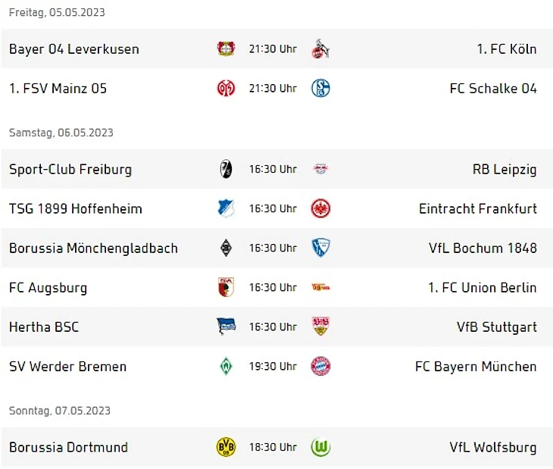Click the 19:30 Uhr kickoff time
This screenshot has height=469, width=553.
coord(273,367)
